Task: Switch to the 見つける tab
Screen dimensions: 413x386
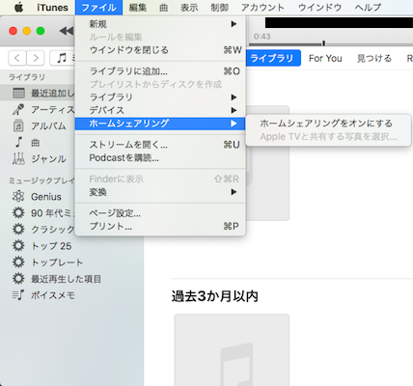Action: point(374,58)
